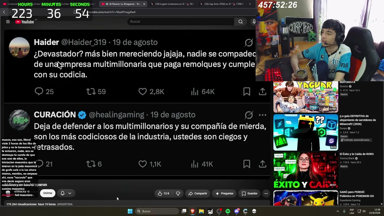Like CURACIÓN's tweet with 1,1K likes
This screenshot has height=216, width=384.
(x=142, y=164)
